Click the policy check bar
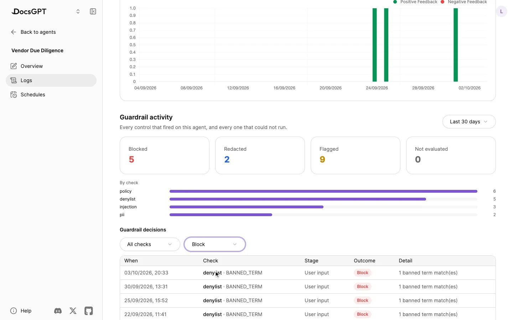The image size is (513, 320). click(323, 191)
